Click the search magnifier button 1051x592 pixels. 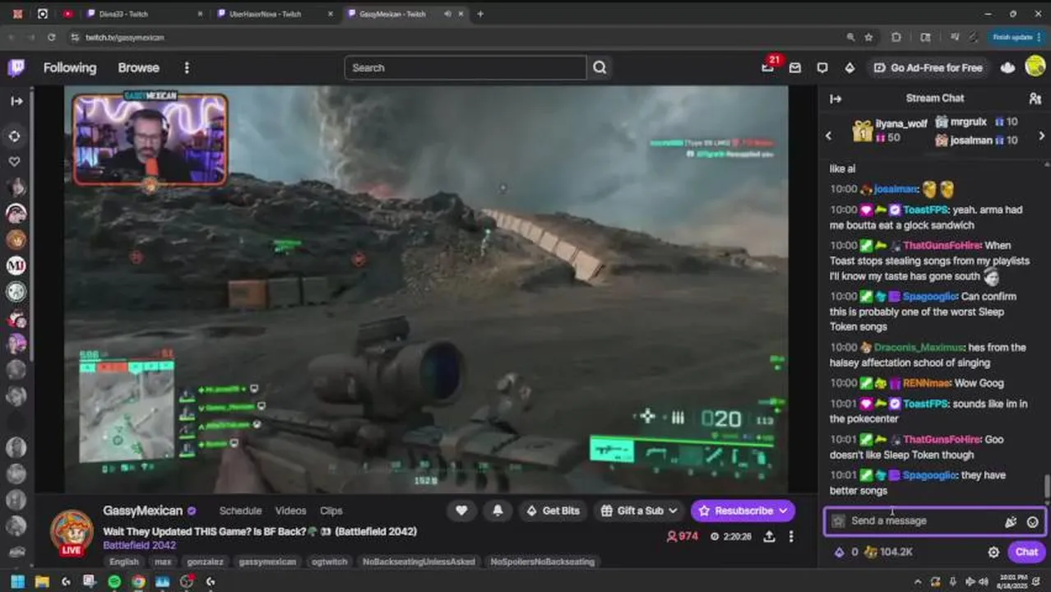pyautogui.click(x=600, y=67)
